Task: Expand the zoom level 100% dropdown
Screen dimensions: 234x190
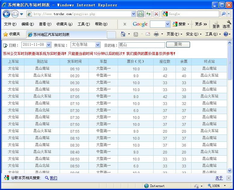Action: coord(225,186)
